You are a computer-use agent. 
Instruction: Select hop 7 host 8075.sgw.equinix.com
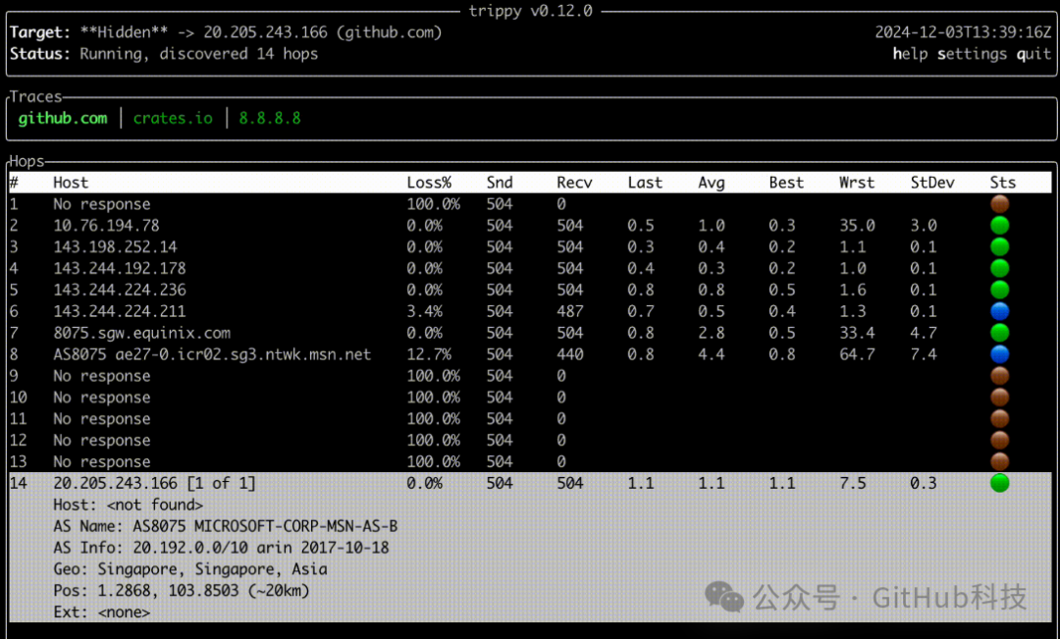tap(142, 333)
